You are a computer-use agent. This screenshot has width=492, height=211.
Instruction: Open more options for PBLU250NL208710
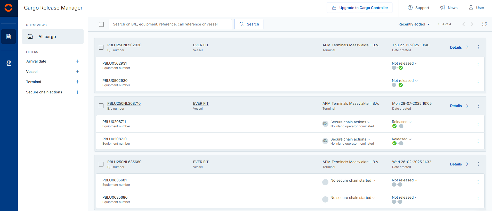point(478,106)
